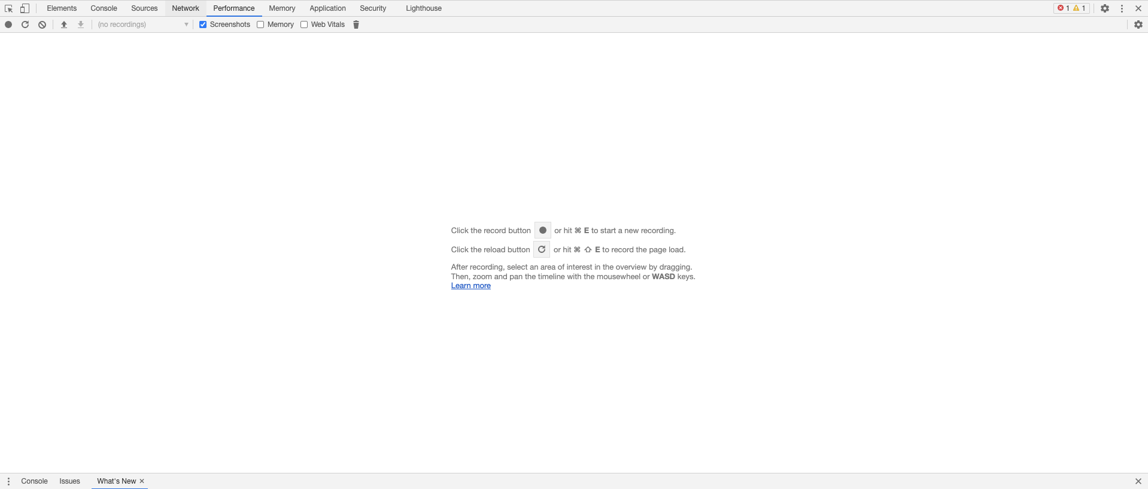Click the reload button in the center instructions
This screenshot has height=489, width=1148.
pos(542,249)
